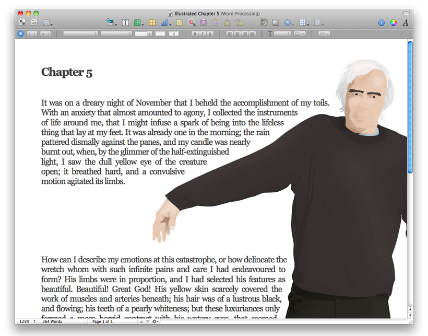Justify the text
The height and width of the screenshot is (336, 428).
point(253,33)
